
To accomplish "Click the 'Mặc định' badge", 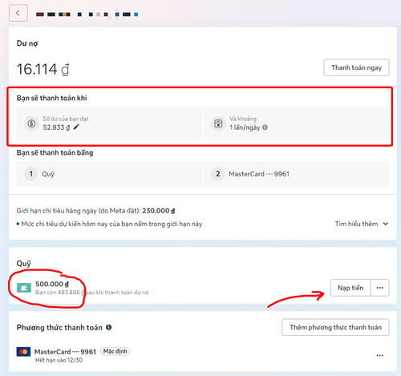I will [115, 351].
